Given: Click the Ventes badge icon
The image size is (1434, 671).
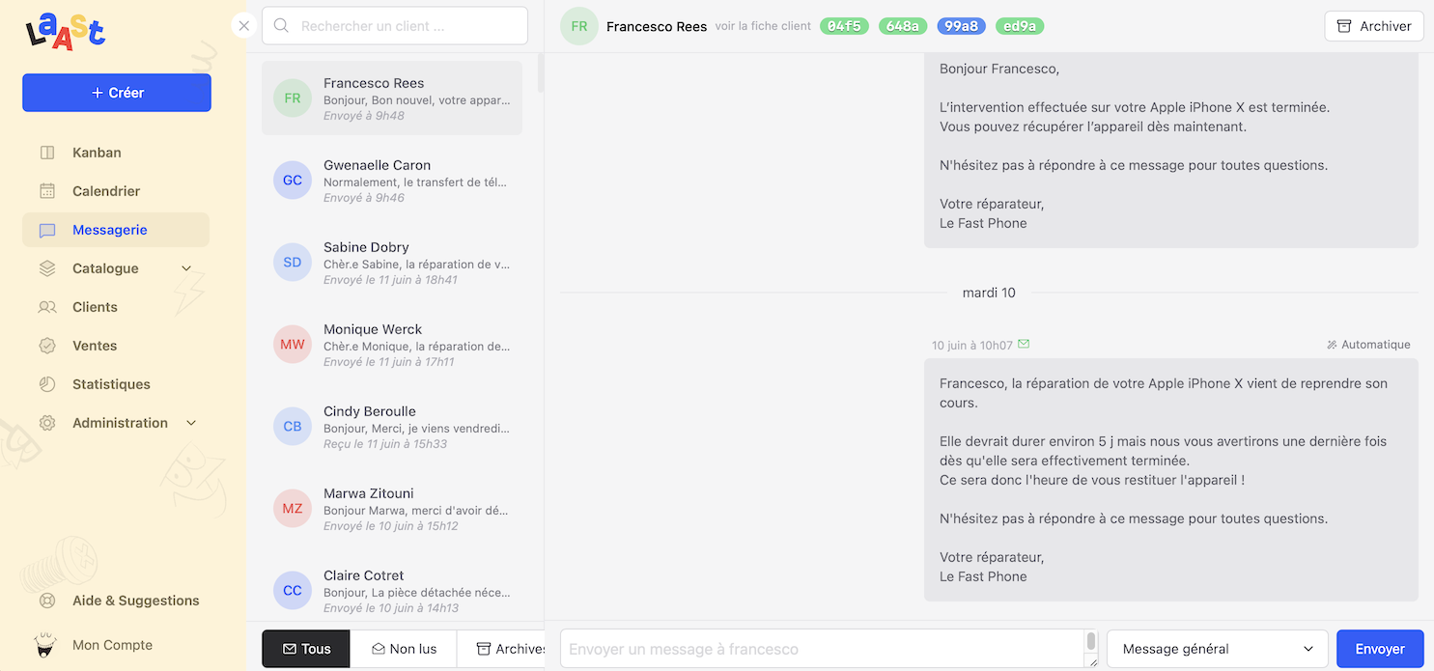Looking at the screenshot, I should (x=47, y=346).
